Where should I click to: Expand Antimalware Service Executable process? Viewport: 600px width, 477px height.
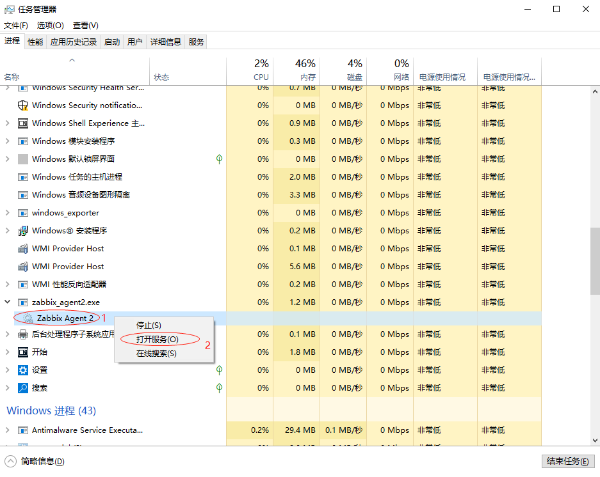tap(8, 430)
